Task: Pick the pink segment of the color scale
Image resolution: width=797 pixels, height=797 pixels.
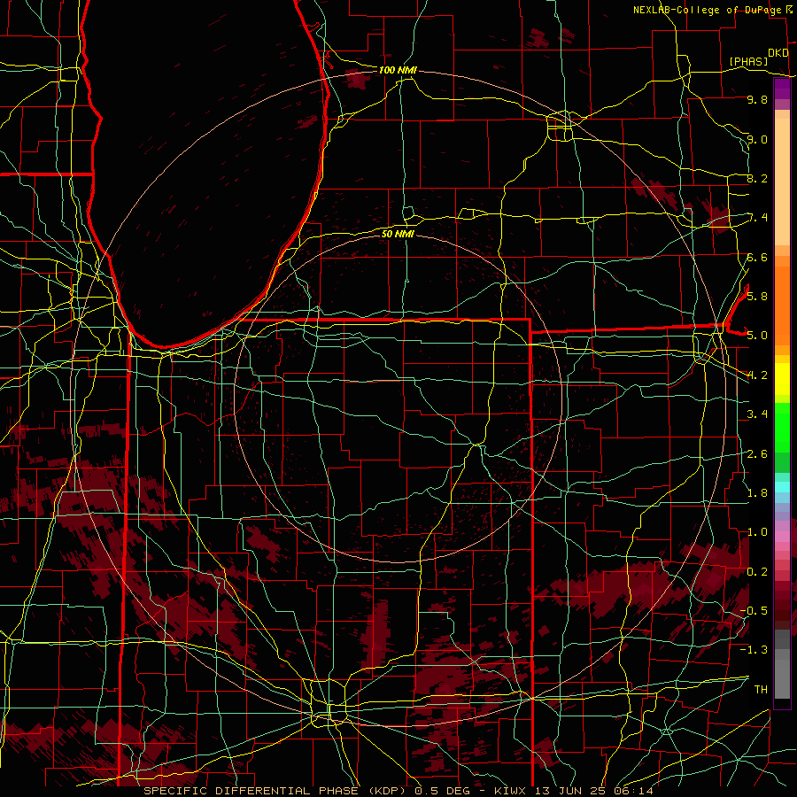Action: coord(782,537)
